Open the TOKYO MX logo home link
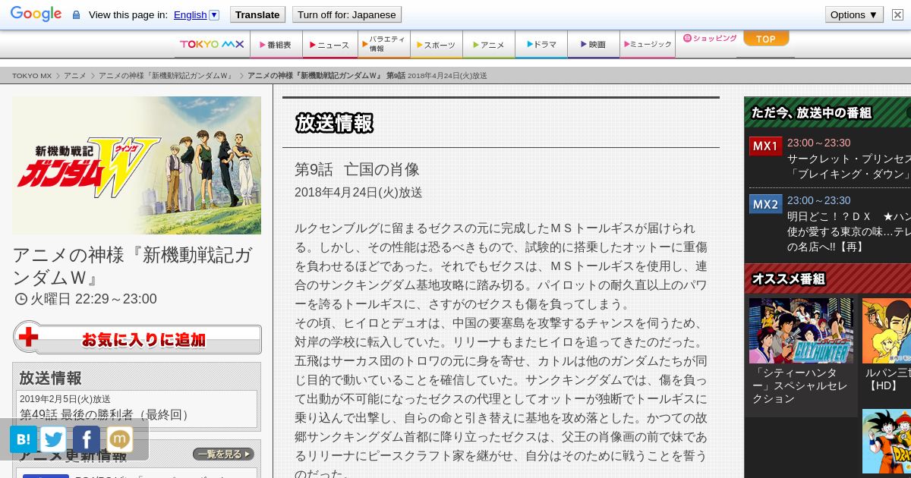The width and height of the screenshot is (911, 478). tap(212, 45)
